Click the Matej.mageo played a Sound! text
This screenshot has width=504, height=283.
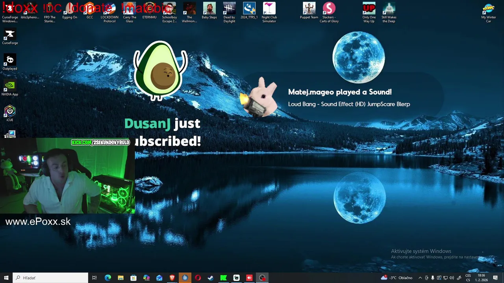[x=340, y=92]
